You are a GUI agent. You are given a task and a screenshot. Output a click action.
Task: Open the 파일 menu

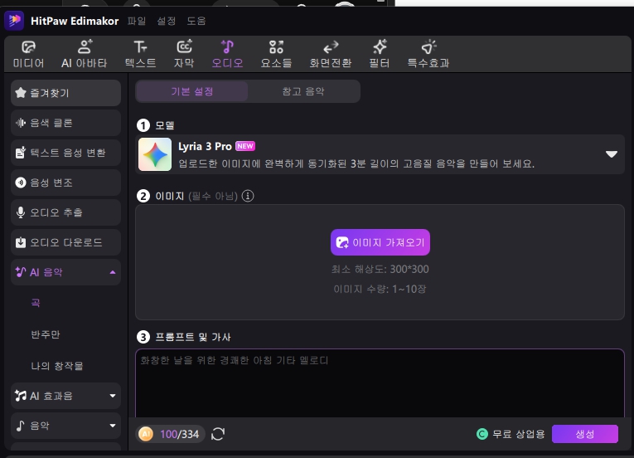(x=137, y=21)
